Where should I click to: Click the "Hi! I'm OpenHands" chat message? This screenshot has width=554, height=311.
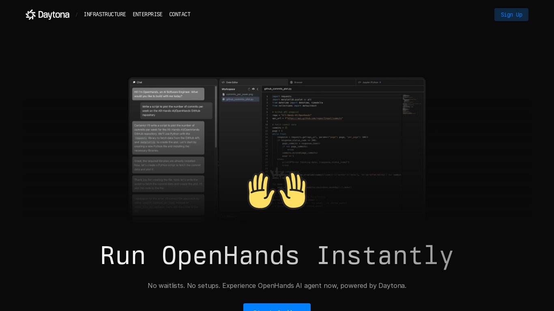(x=168, y=94)
